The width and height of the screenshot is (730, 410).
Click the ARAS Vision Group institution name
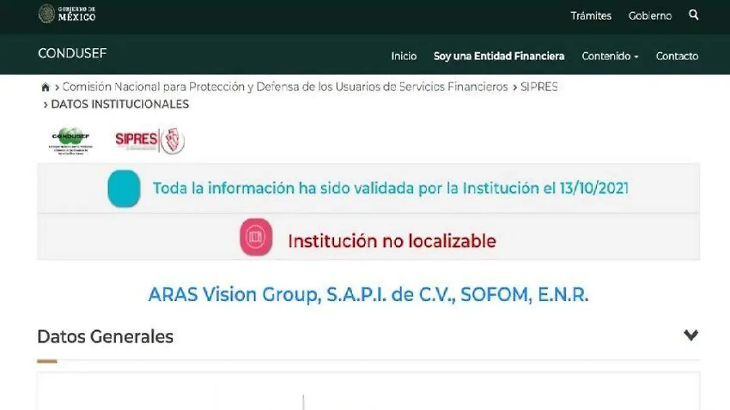pos(369,295)
